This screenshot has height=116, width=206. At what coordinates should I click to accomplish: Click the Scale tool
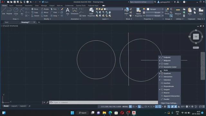pyautogui.click(x=44, y=16)
